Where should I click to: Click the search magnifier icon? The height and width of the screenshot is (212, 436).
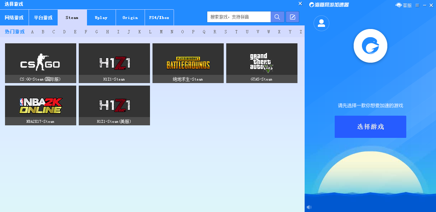pyautogui.click(x=277, y=17)
